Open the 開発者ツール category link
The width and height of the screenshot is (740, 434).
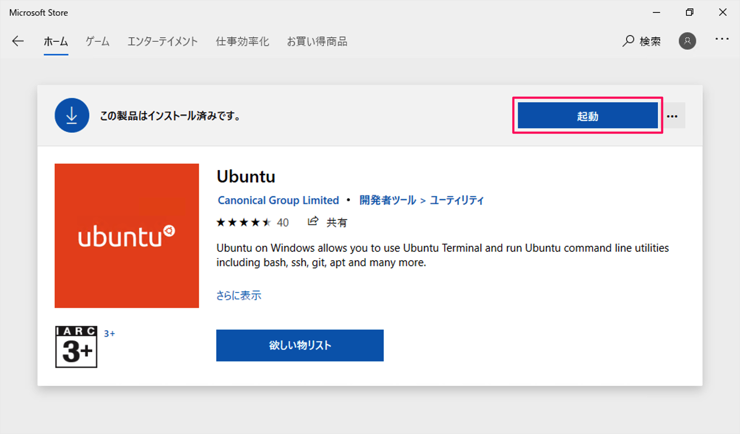click(388, 200)
